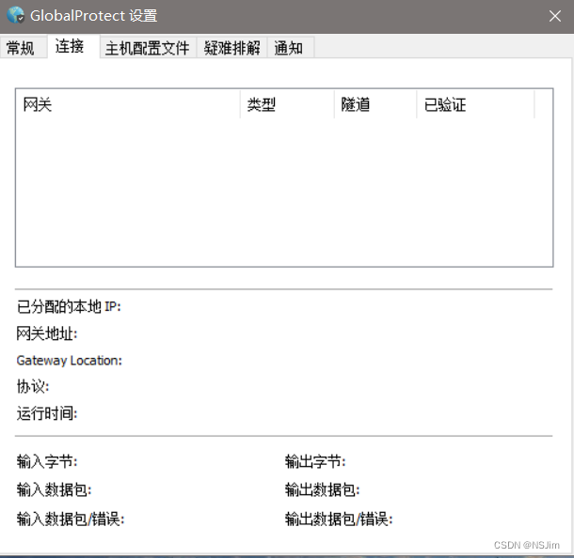Click the GlobalProtect 设置 window title
574x558 pixels.
[x=94, y=16]
